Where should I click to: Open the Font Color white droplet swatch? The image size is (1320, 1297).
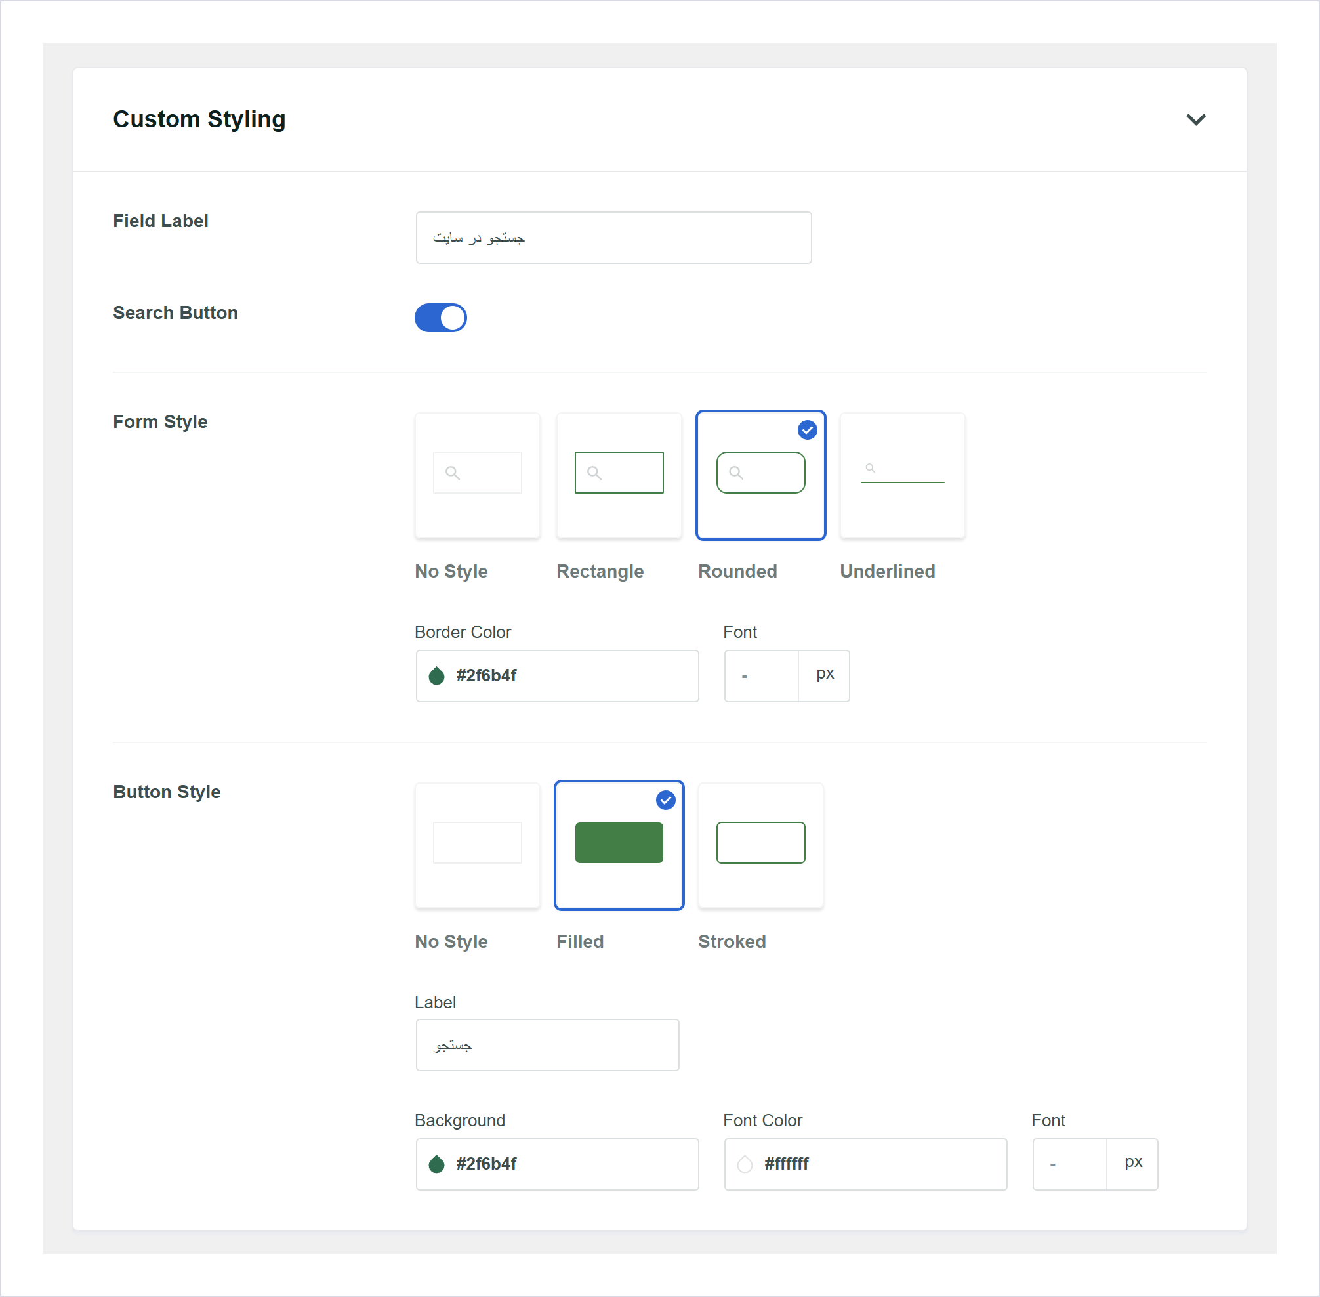[x=745, y=1164]
